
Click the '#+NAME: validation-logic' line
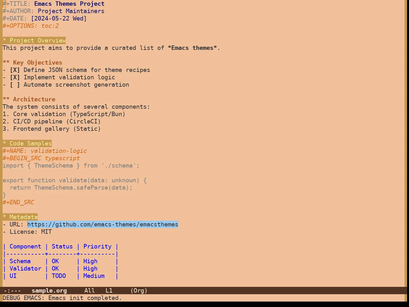coord(45,151)
